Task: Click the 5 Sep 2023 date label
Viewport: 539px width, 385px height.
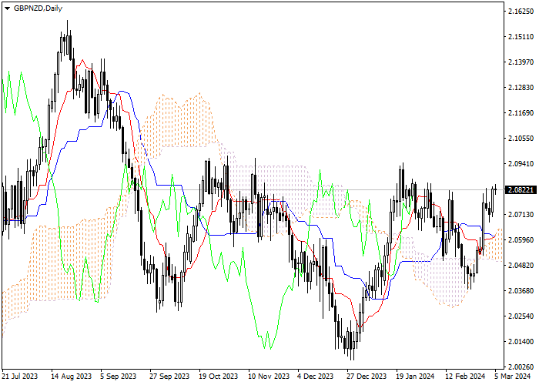Action: 119,377
